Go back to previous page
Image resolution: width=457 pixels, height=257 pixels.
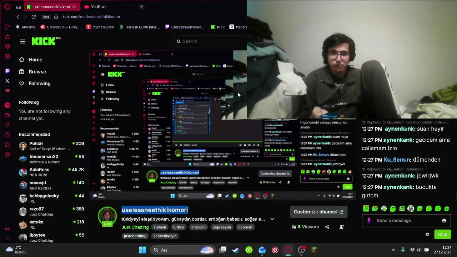[18, 17]
